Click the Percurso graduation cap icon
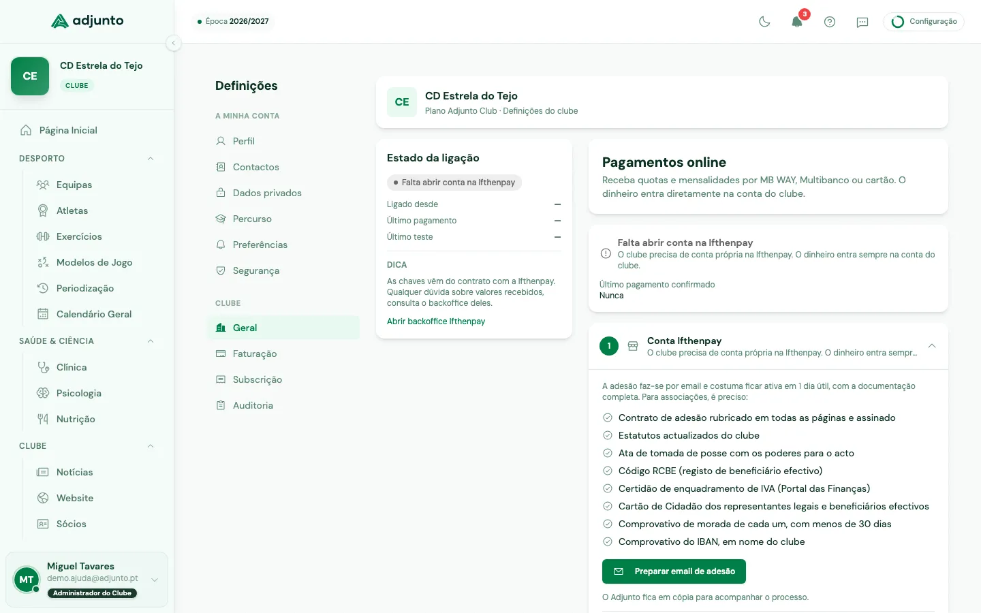Viewport: 981px width, 613px height. pos(221,219)
